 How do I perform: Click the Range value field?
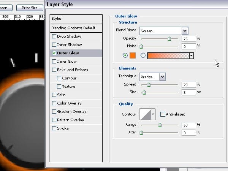(189, 125)
